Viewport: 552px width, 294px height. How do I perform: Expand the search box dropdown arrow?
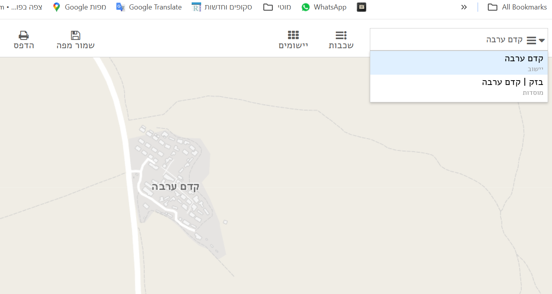542,40
